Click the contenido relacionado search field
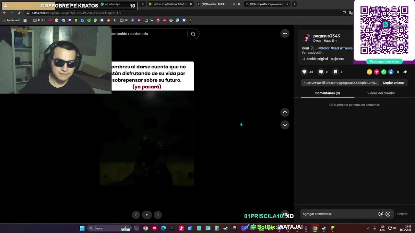 tap(149, 34)
